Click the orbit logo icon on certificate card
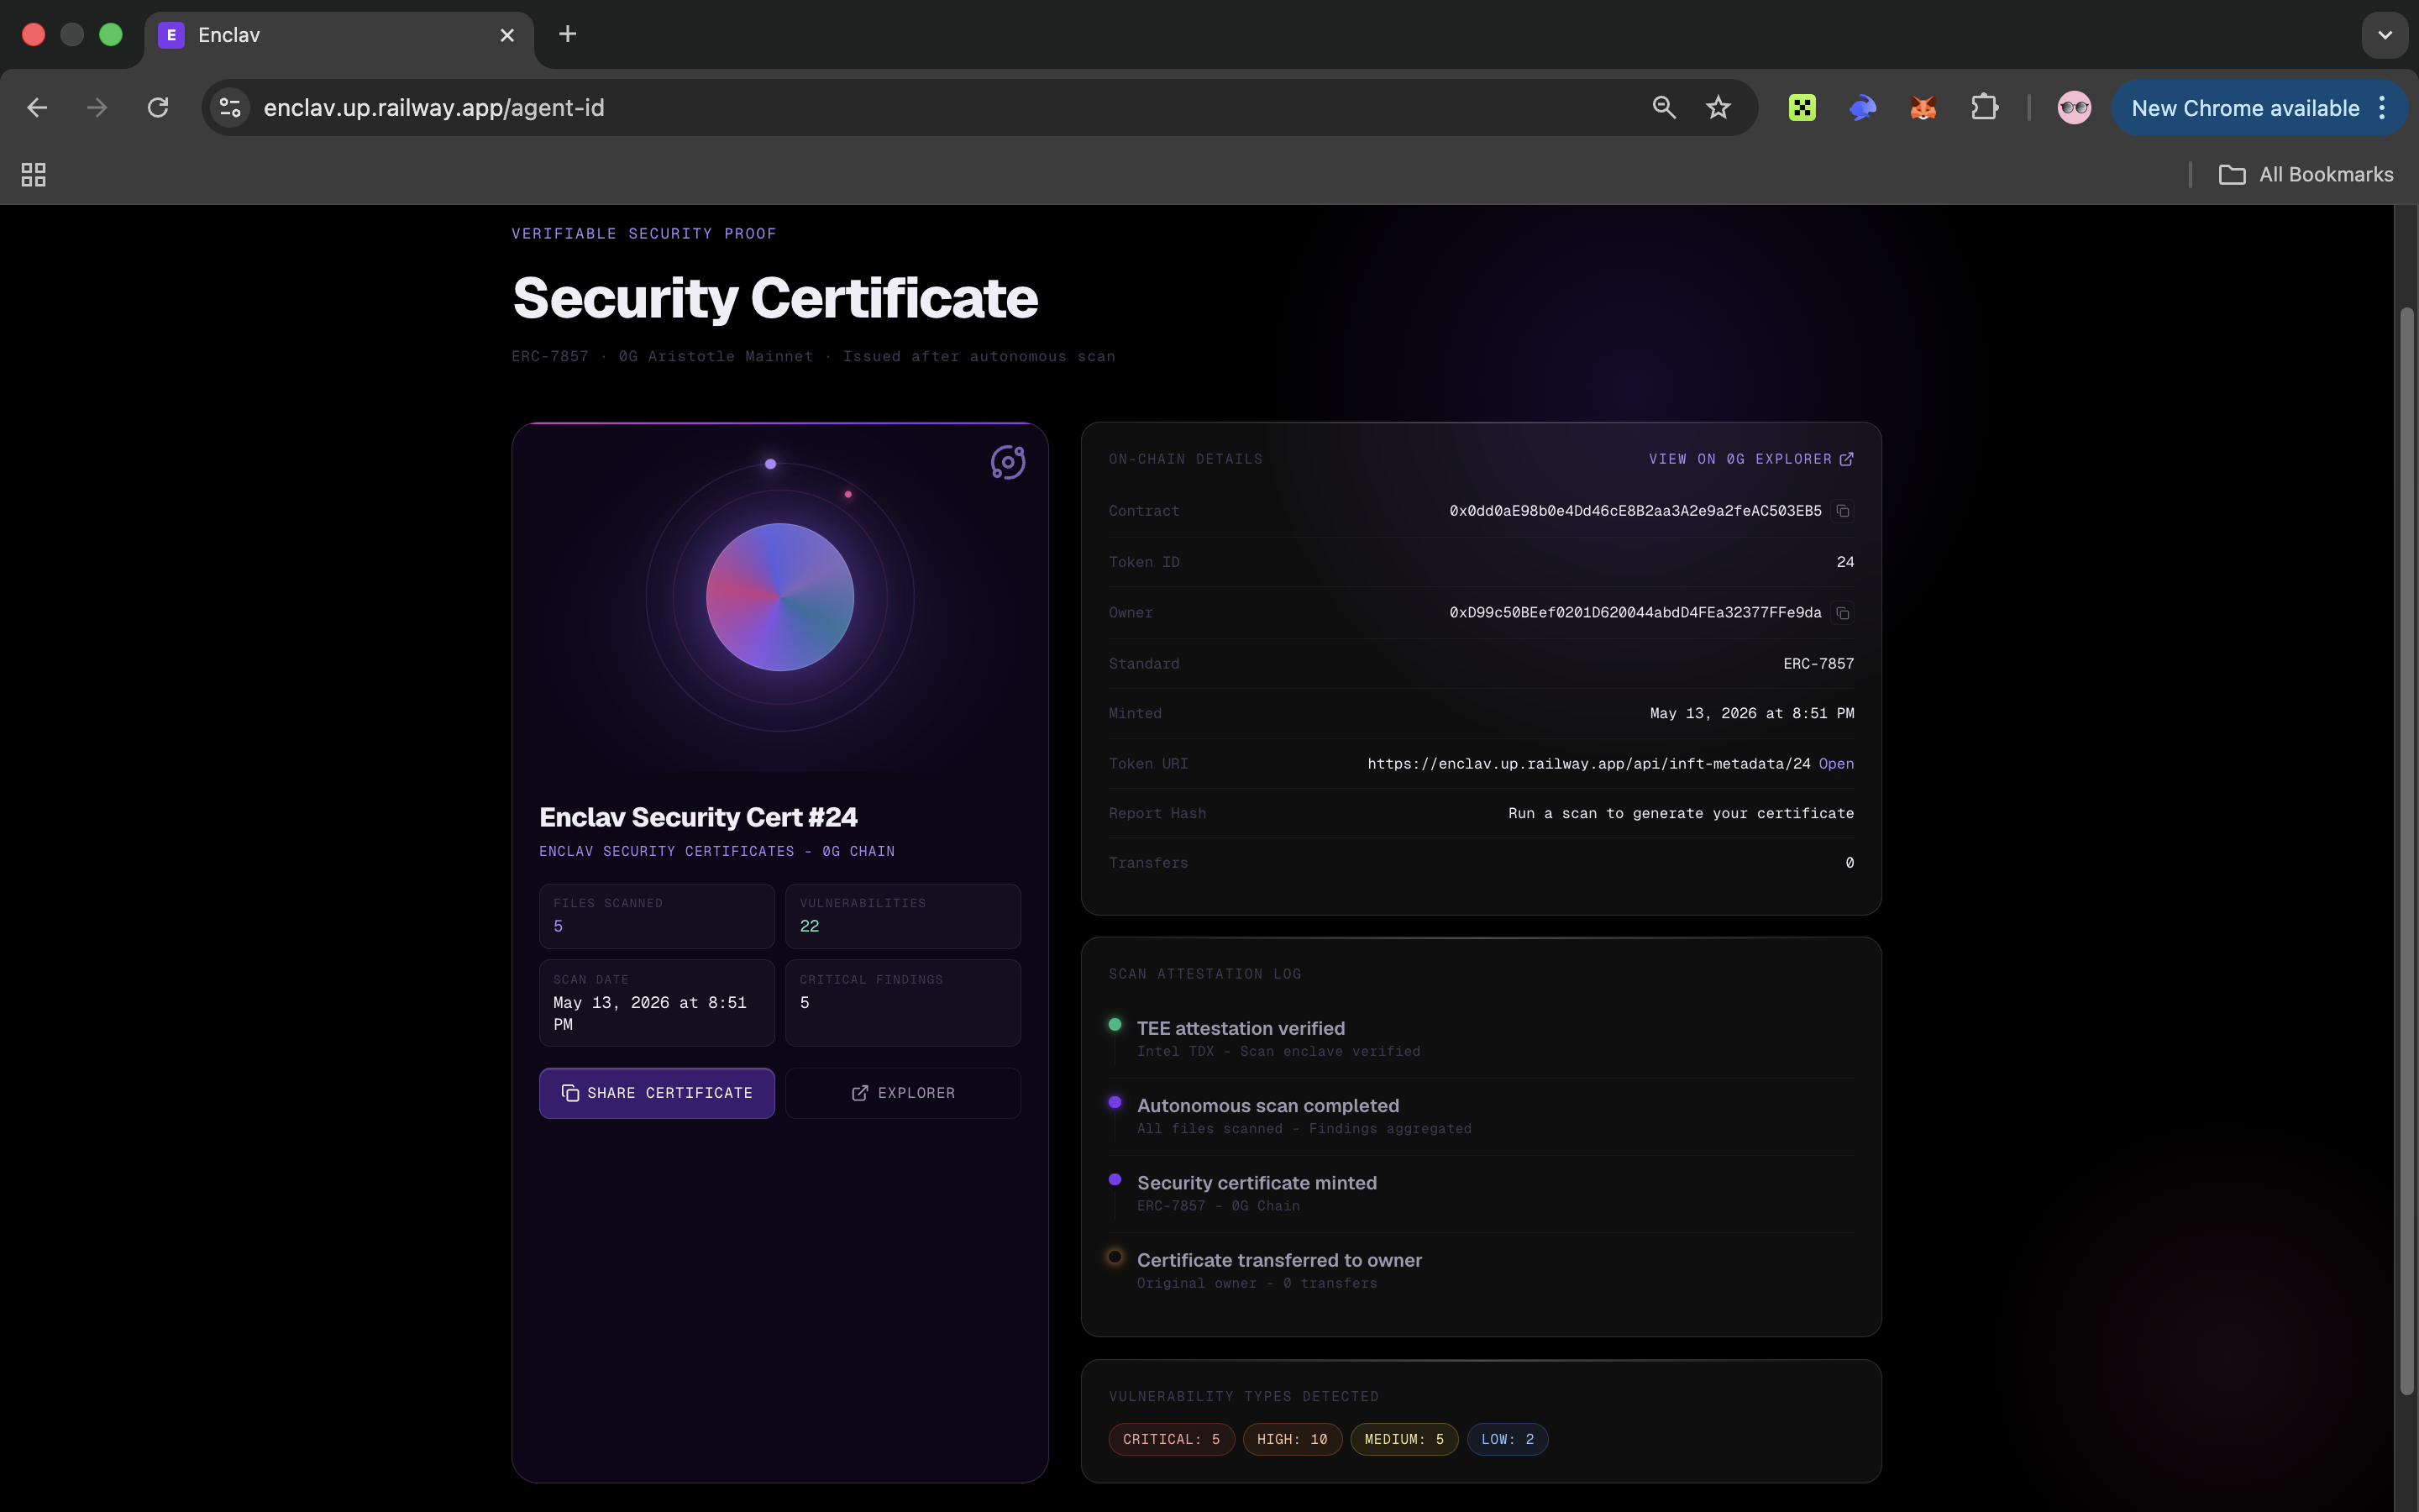2419x1512 pixels. click(1008, 462)
